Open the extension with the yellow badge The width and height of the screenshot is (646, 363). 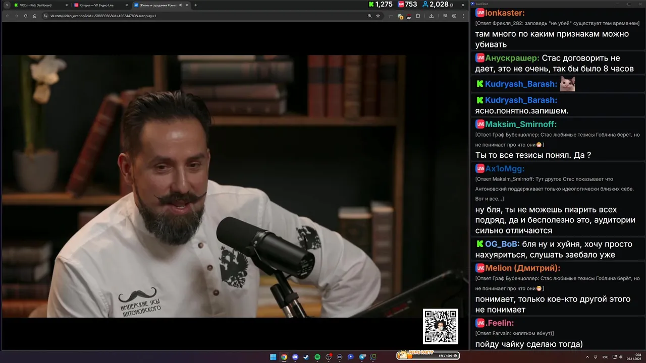[400, 16]
